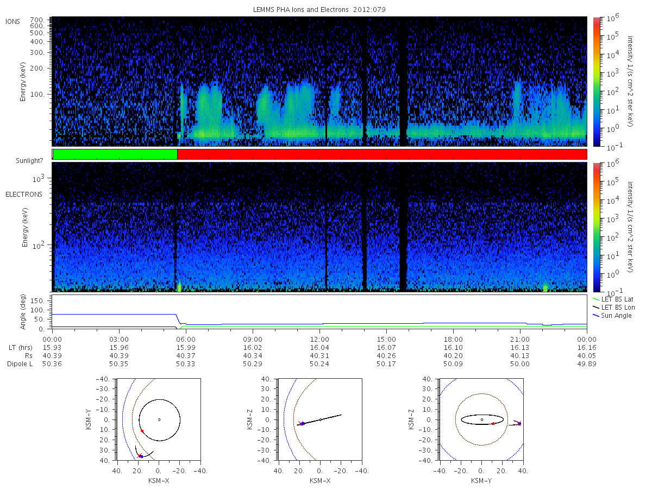This screenshot has height=489, width=652.
Task: Click the electrons intensity color bar
Action: (596, 227)
